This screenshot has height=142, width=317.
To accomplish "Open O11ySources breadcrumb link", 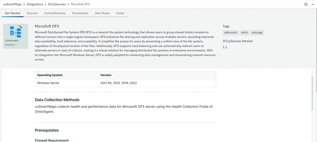I will (x=57, y=5).
